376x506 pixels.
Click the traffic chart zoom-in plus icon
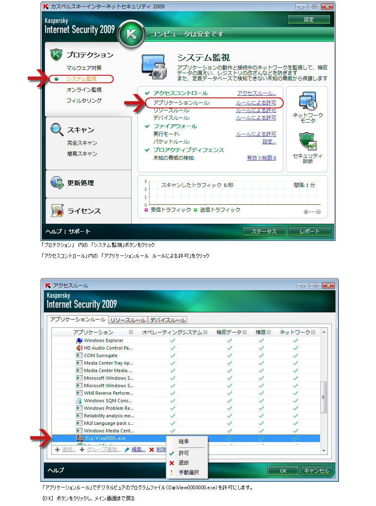[306, 212]
